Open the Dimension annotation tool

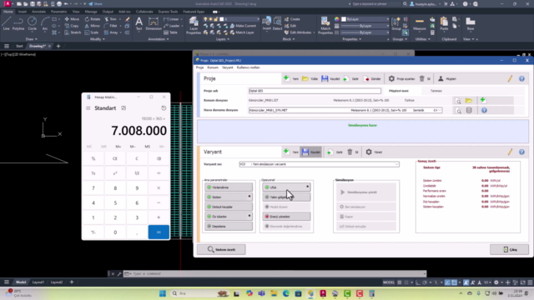click(x=154, y=24)
